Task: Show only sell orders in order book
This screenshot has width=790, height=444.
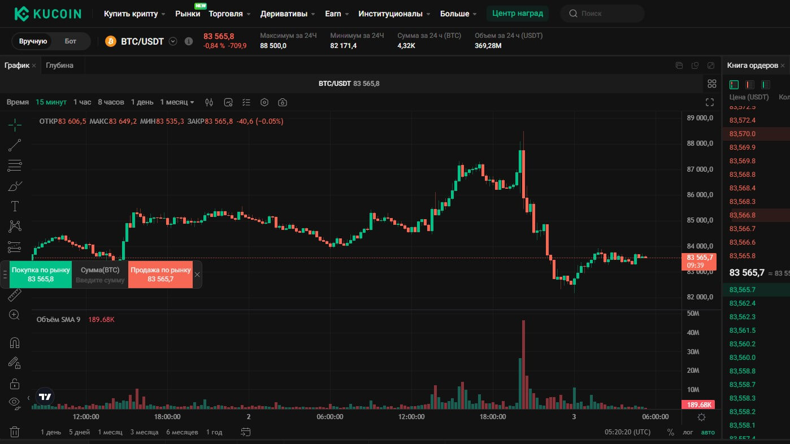Action: click(x=750, y=85)
